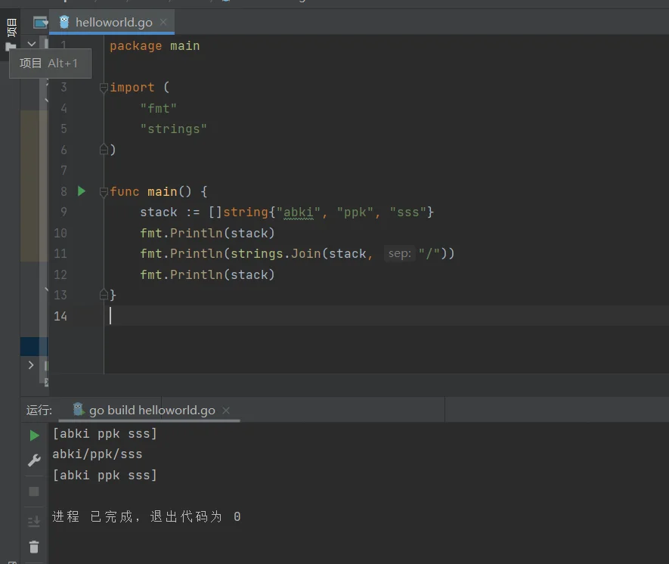Click the underlined "abki" string literal
Image resolution: width=669 pixels, height=564 pixels.
pos(299,212)
